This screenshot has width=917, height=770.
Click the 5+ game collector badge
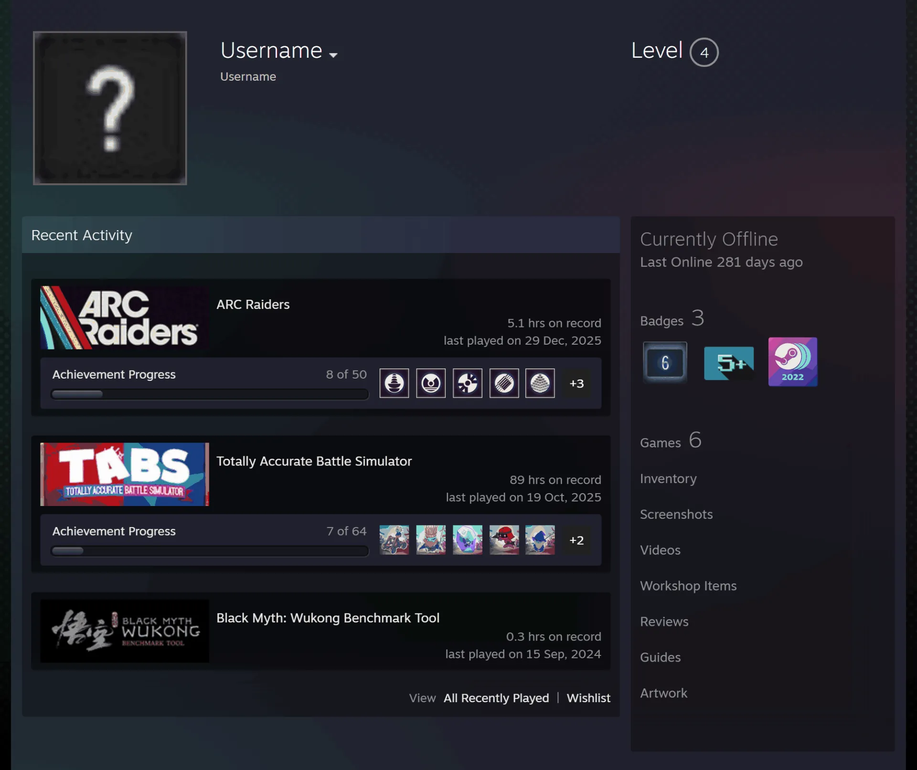tap(729, 363)
